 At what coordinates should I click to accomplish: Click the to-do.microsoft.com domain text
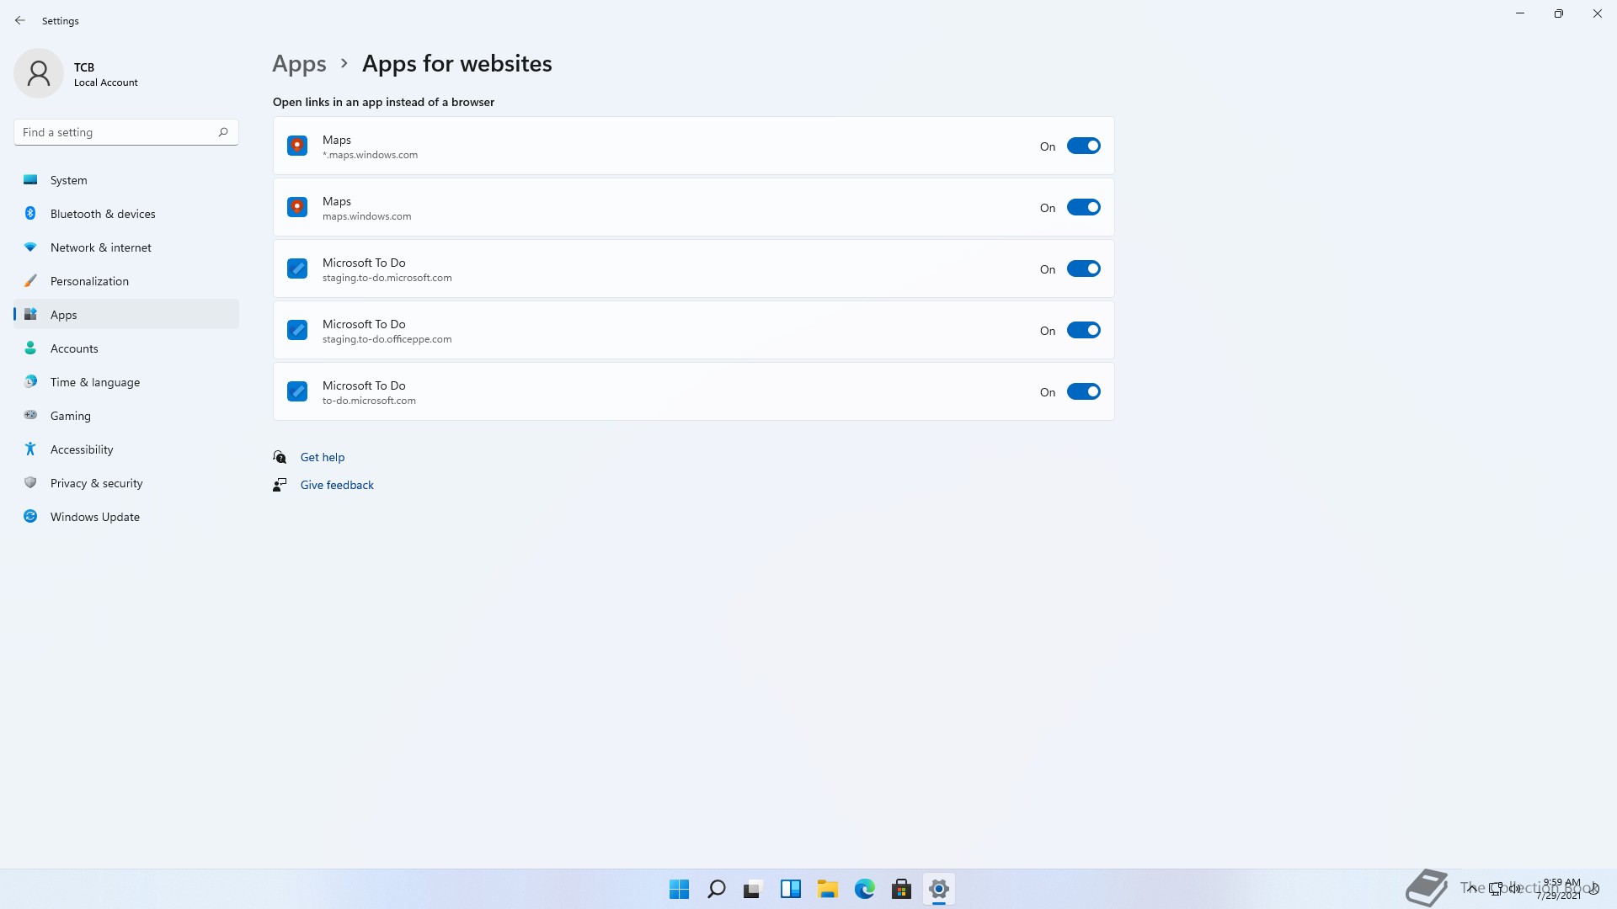[369, 401]
